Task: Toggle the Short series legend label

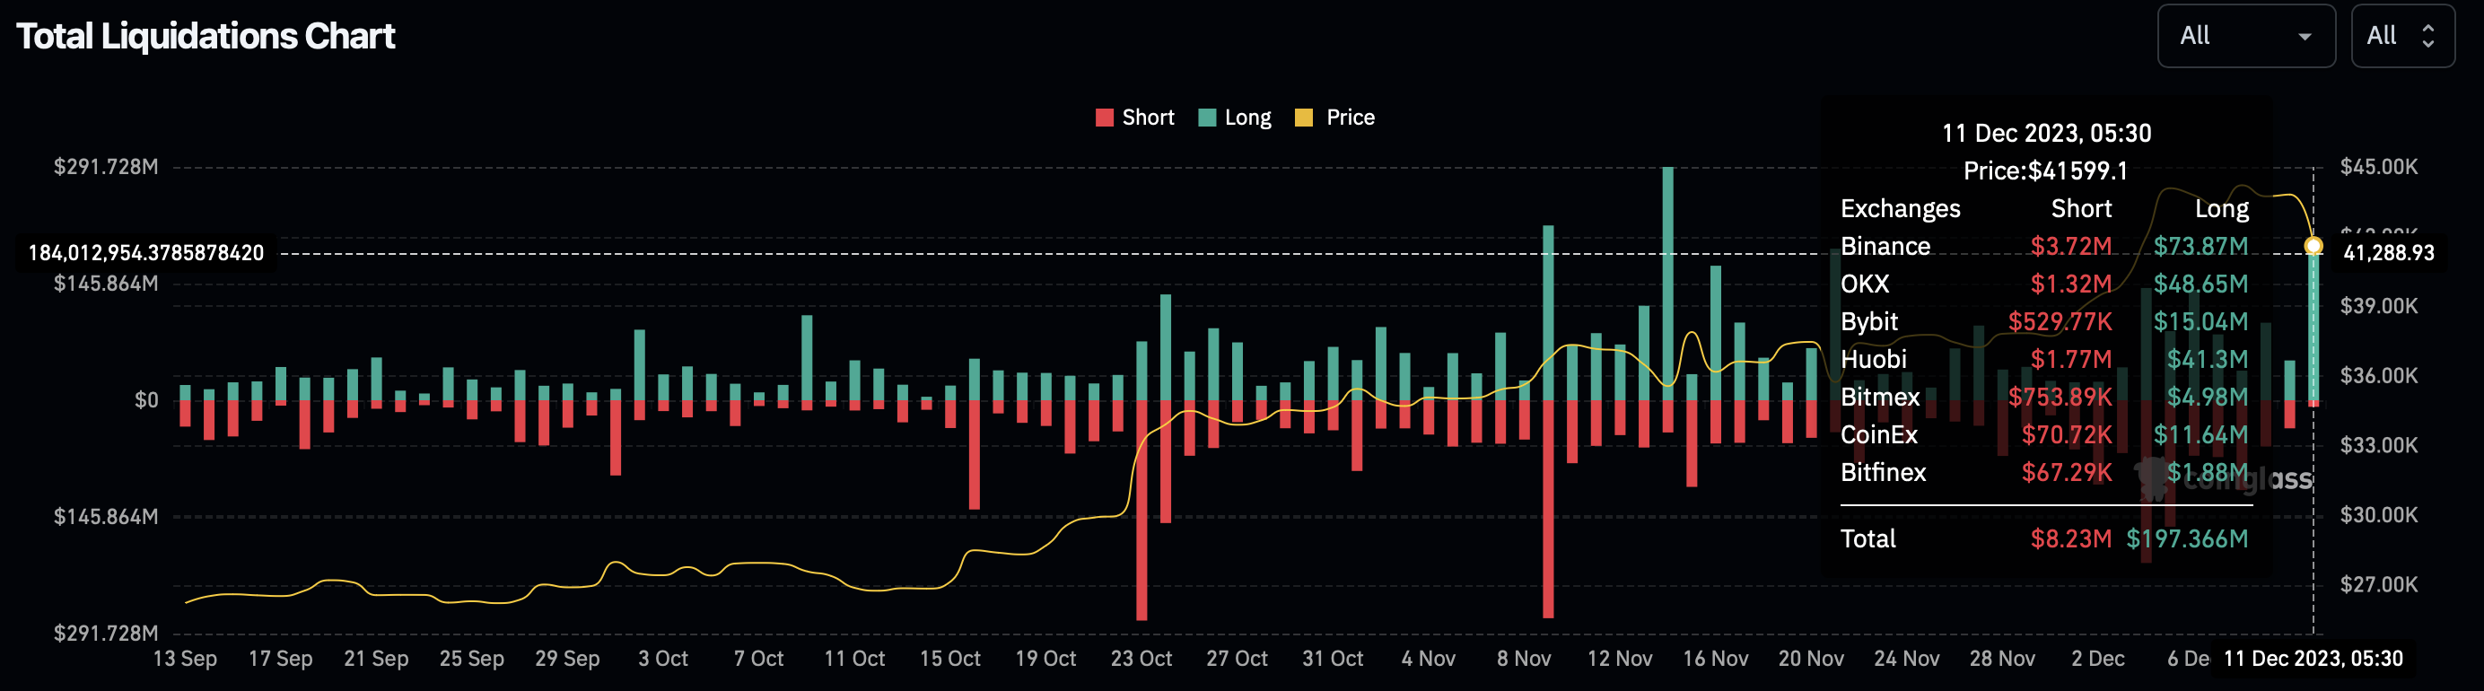Action: (1148, 118)
